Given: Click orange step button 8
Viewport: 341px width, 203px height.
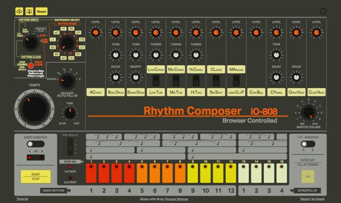Looking at the screenshot, I should [x=180, y=173].
